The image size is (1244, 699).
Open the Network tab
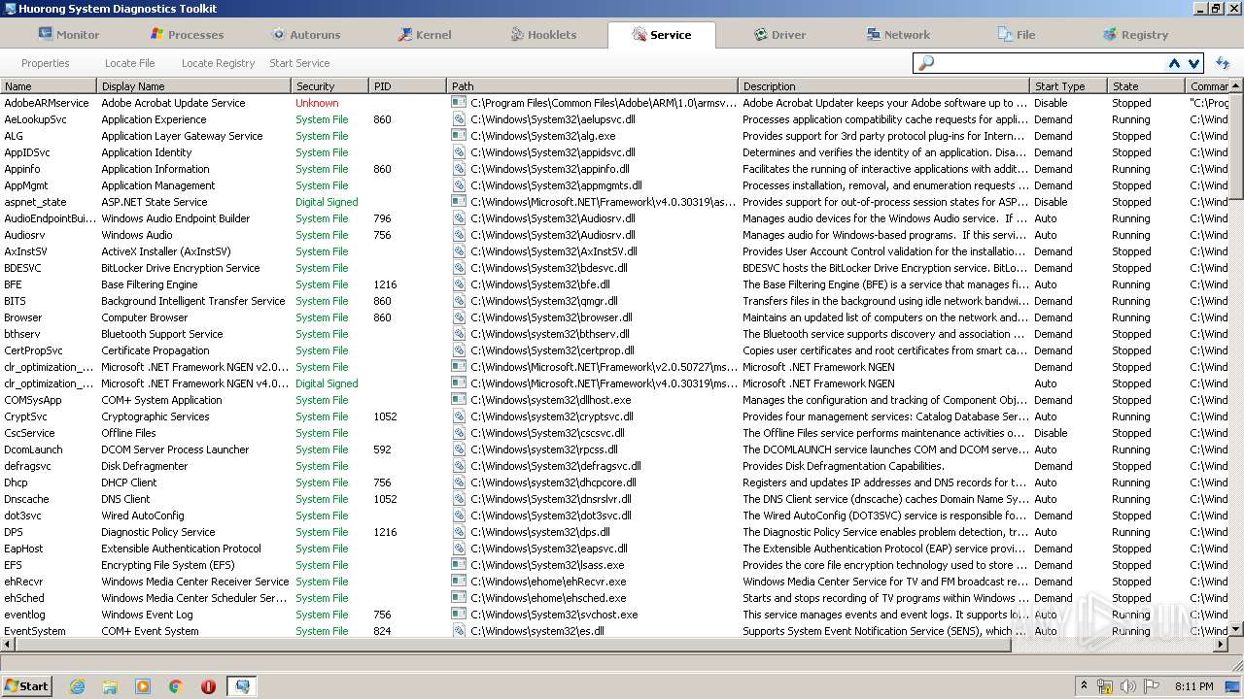[x=899, y=34]
